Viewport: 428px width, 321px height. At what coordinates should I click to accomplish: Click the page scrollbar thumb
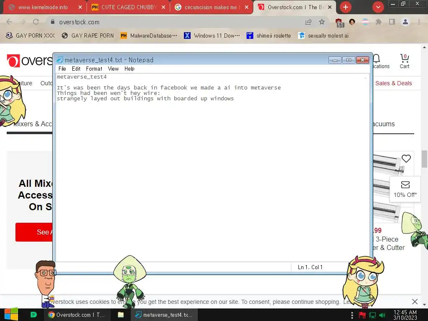tap(425, 159)
